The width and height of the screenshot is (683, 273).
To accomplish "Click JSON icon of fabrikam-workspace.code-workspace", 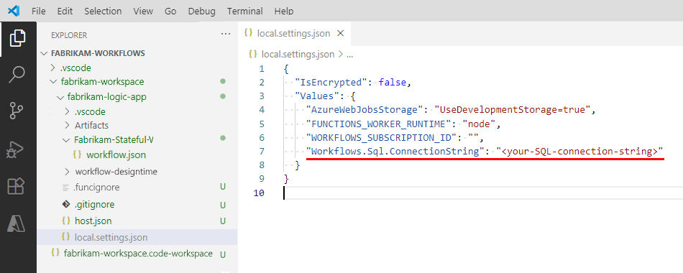I will pos(55,253).
